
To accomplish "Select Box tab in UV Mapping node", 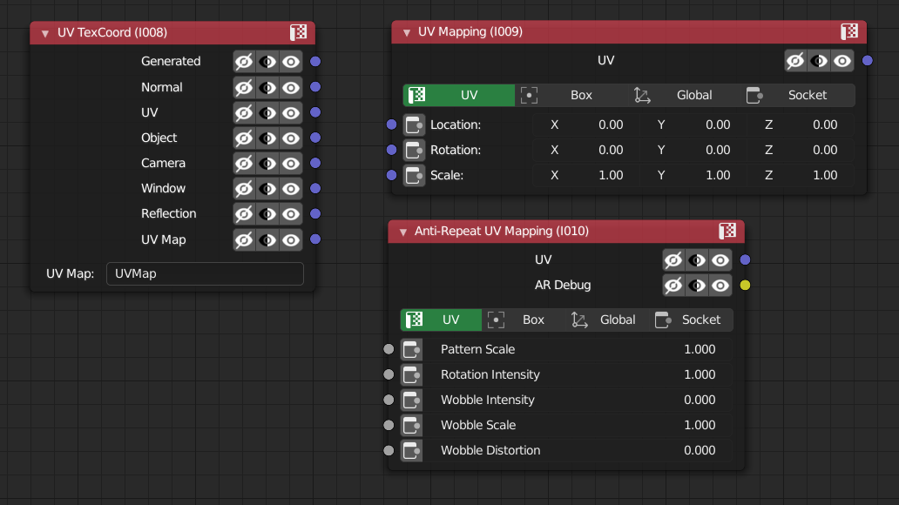I will tap(571, 95).
